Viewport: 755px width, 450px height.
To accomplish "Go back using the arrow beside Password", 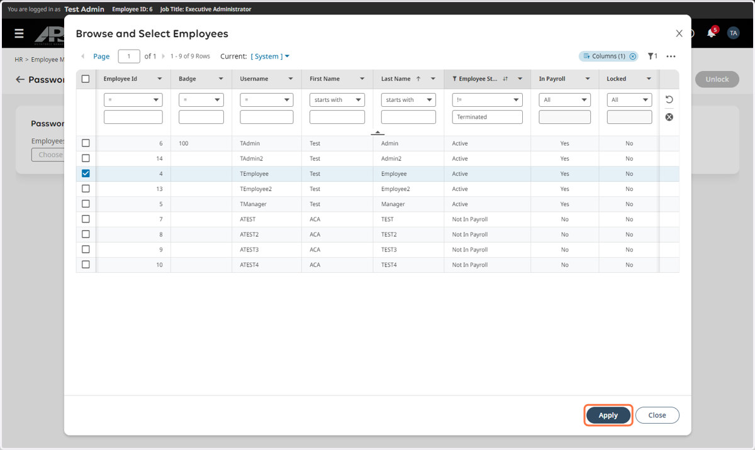I will (x=20, y=80).
